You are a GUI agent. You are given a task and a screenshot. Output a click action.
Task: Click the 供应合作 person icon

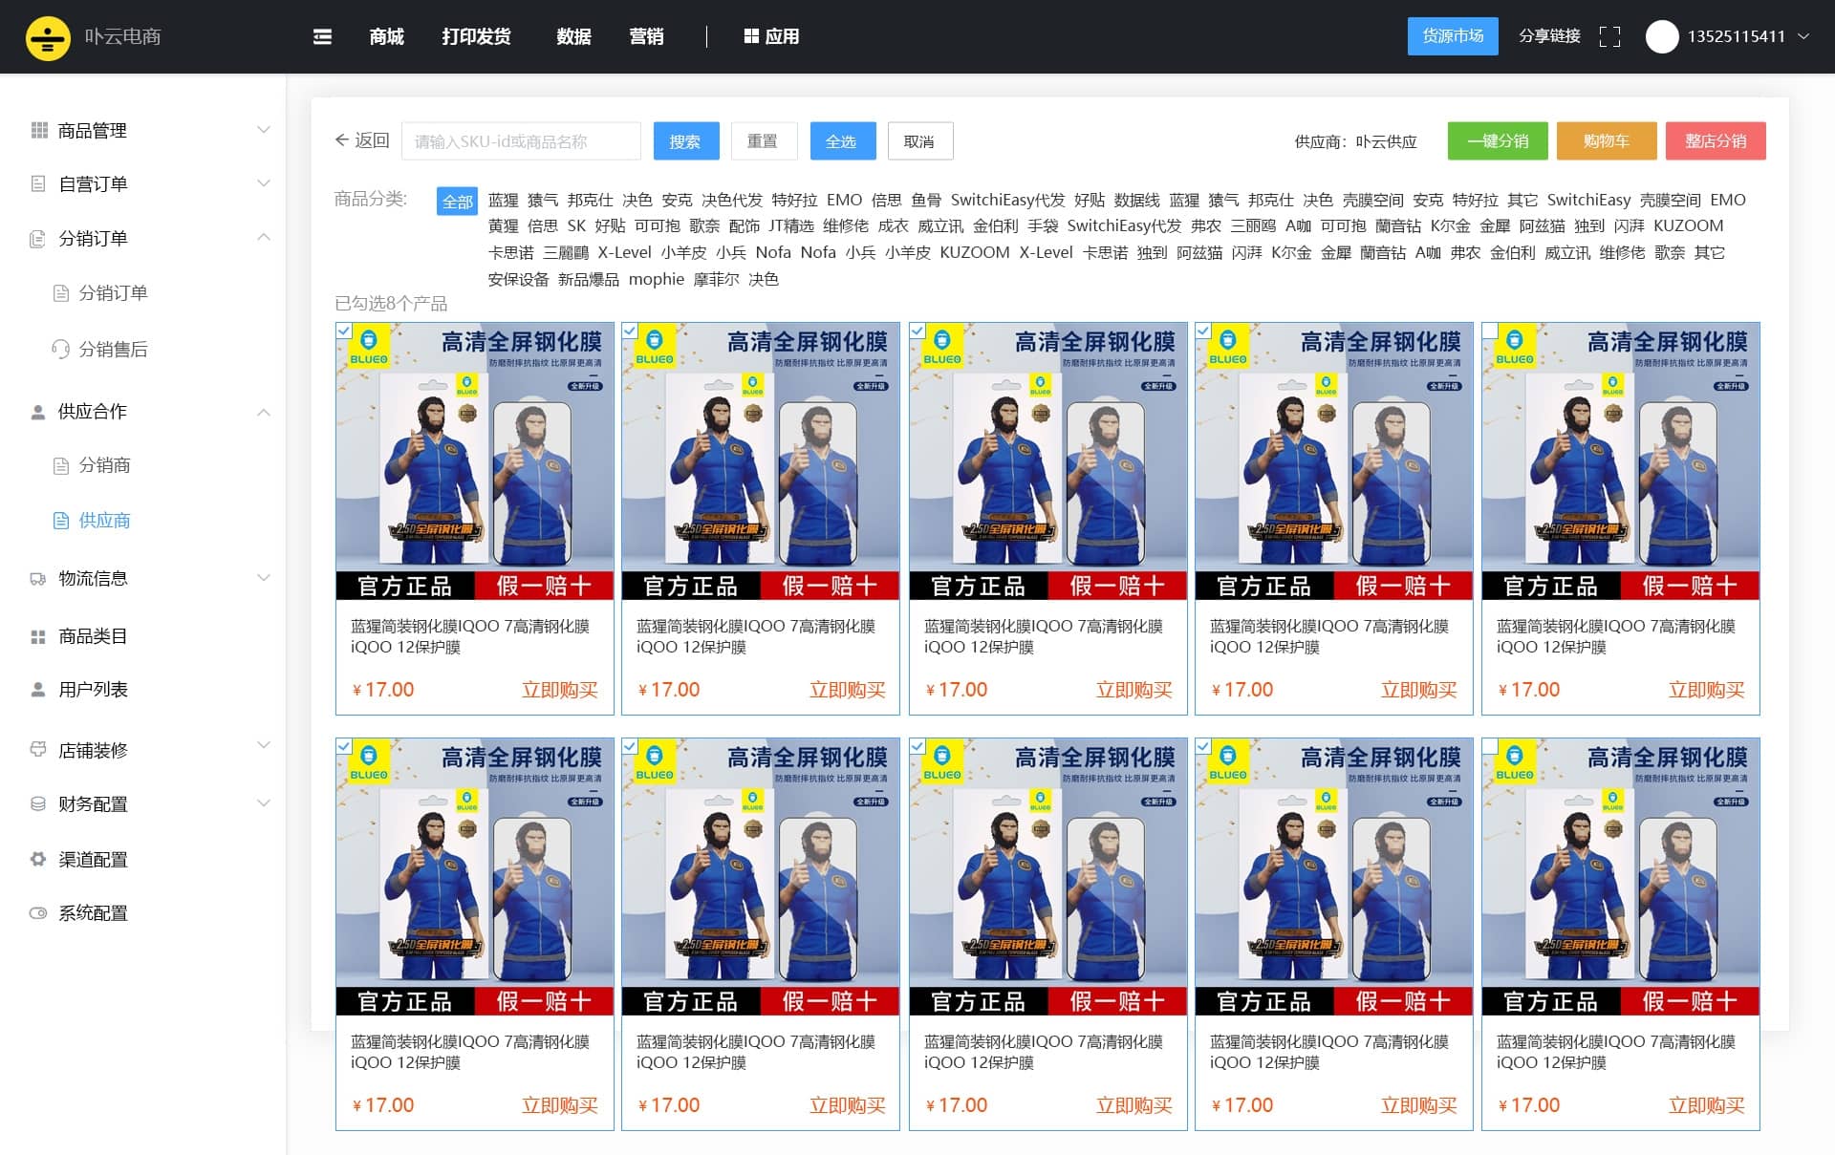(x=38, y=412)
